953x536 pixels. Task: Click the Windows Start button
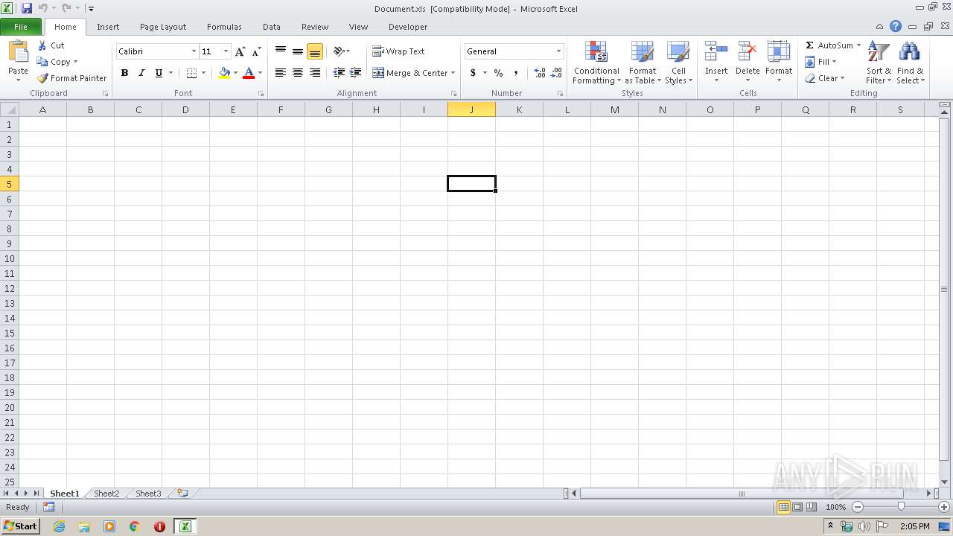click(21, 526)
